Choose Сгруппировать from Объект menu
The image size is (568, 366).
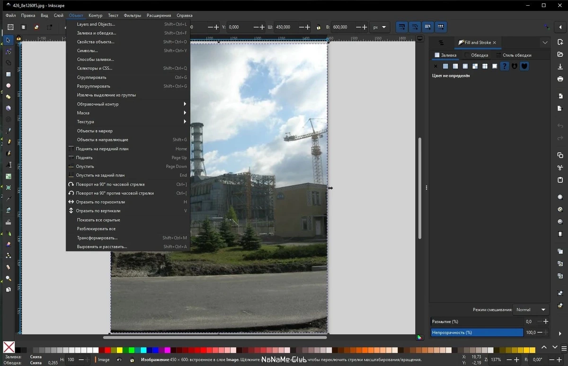click(128, 77)
